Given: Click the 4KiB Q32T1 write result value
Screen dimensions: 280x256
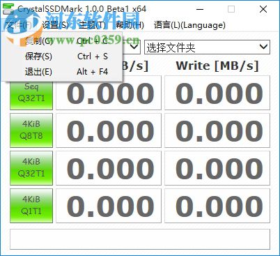Looking at the screenshot, I should tap(217, 168).
